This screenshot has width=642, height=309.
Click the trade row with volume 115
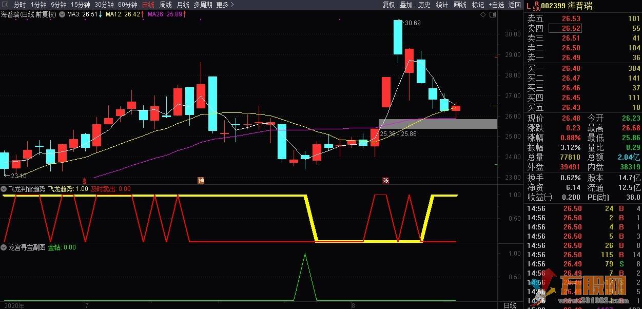(x=582, y=255)
